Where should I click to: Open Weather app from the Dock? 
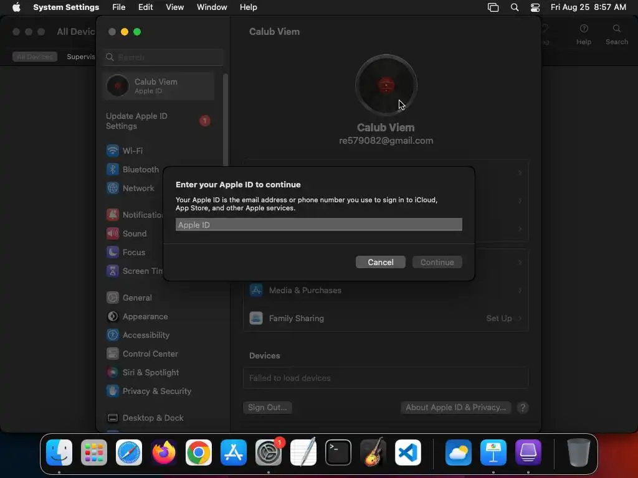point(459,452)
